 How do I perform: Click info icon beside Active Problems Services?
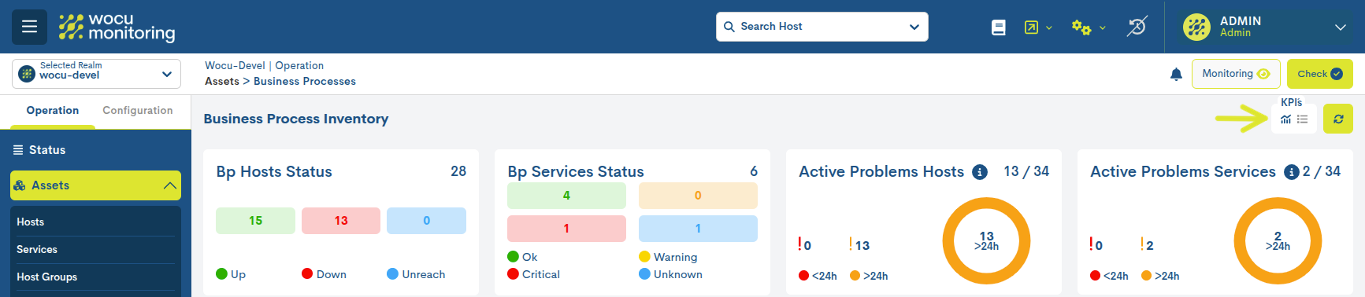tap(1291, 172)
